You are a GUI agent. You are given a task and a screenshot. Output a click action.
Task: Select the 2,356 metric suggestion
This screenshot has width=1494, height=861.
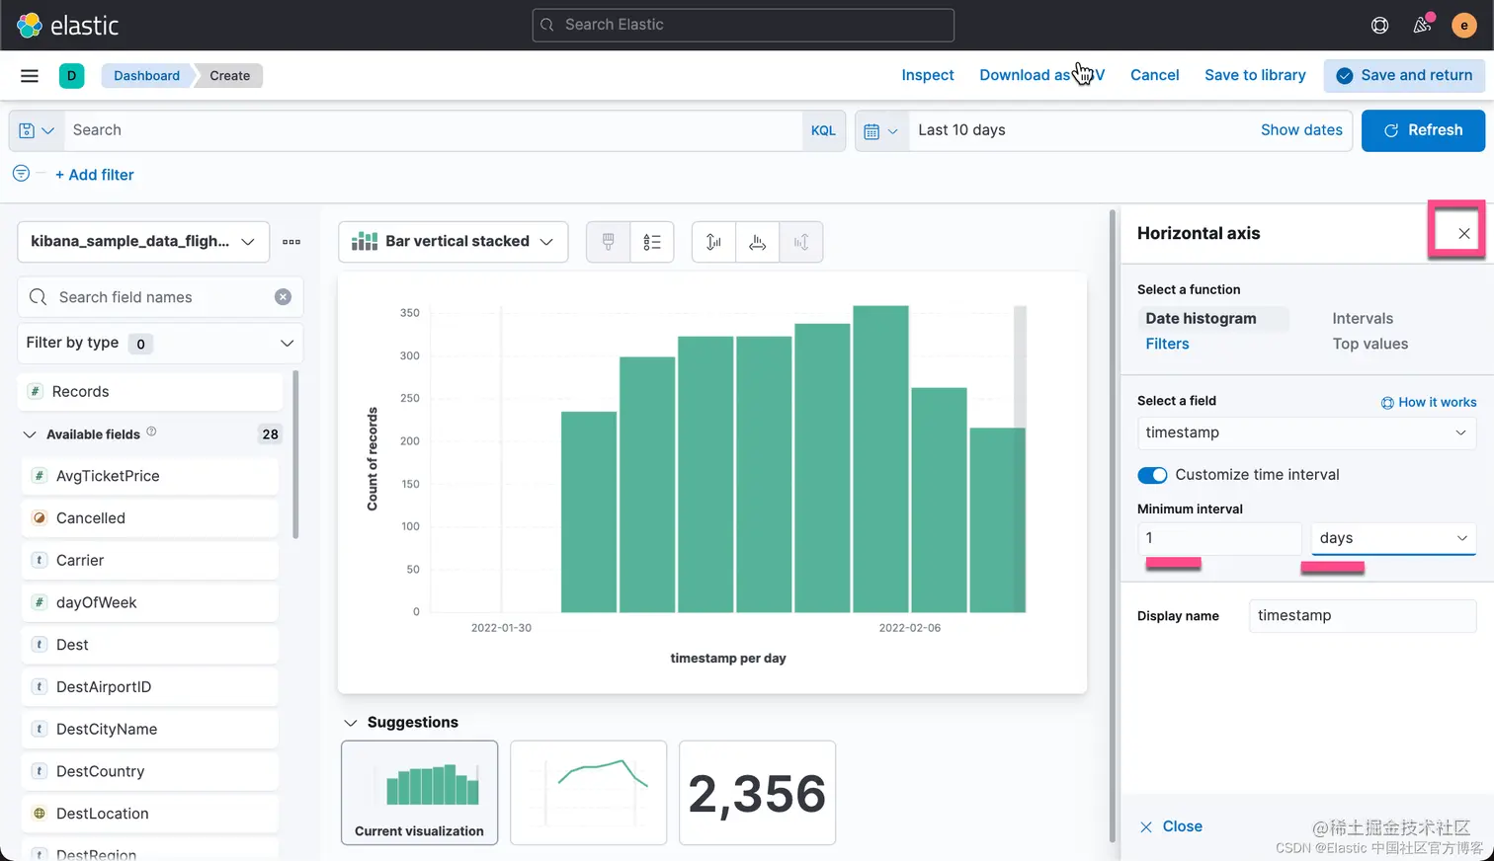pos(758,793)
